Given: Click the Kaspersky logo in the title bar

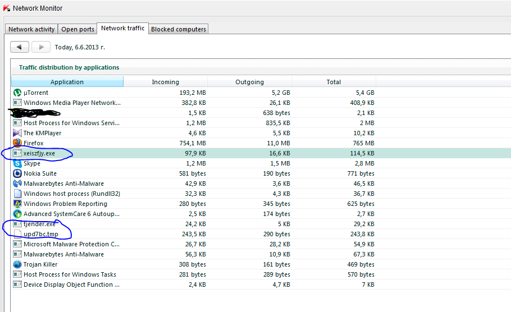Looking at the screenshot, I should (7, 8).
